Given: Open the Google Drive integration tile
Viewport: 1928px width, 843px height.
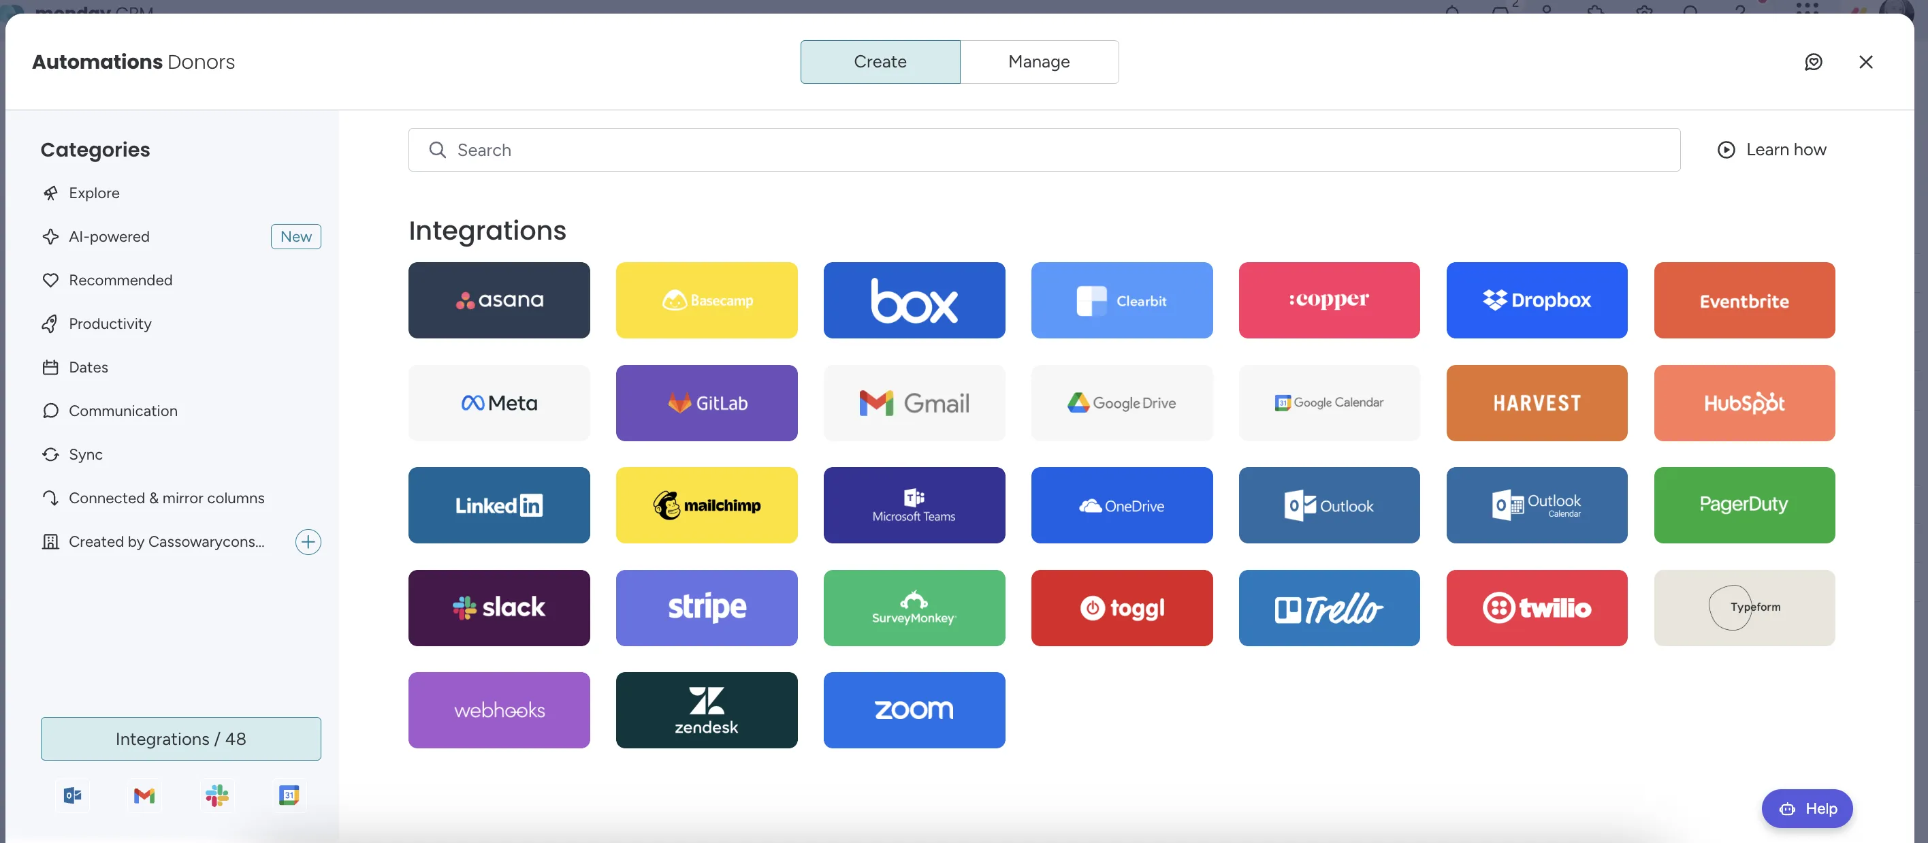Looking at the screenshot, I should point(1121,403).
